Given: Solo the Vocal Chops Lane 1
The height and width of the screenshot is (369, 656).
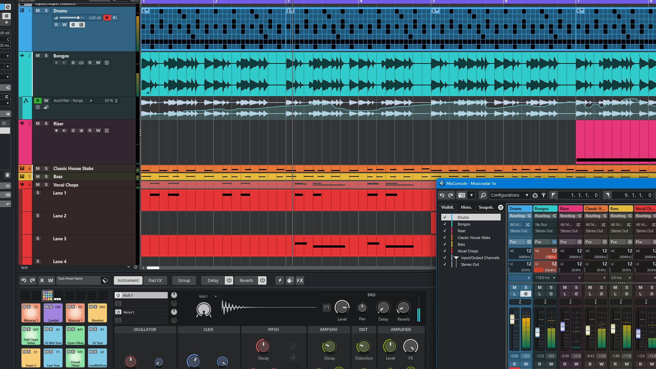Looking at the screenshot, I should coord(38,193).
